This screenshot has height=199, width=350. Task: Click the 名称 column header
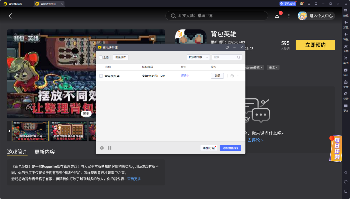pos(108,67)
